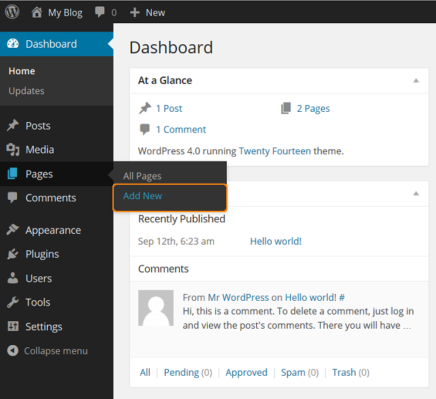Open the 1 Comment link

pyautogui.click(x=181, y=130)
